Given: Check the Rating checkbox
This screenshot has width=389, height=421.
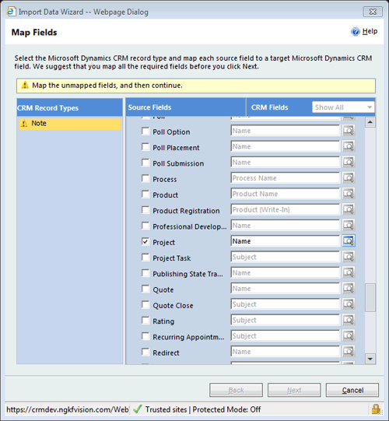Looking at the screenshot, I should pyautogui.click(x=145, y=321).
